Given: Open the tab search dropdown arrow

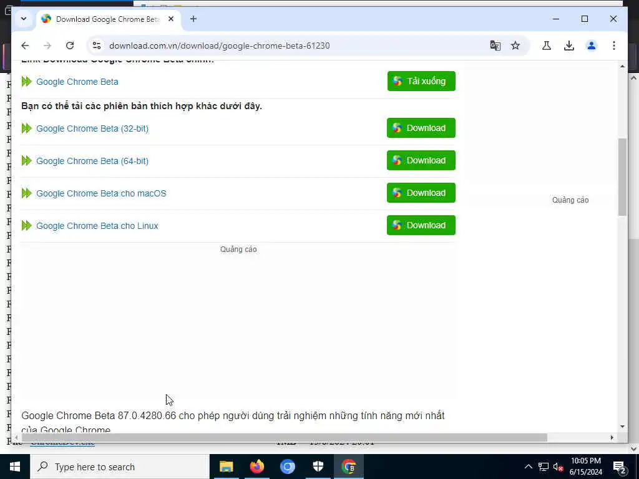Looking at the screenshot, I should [24, 19].
